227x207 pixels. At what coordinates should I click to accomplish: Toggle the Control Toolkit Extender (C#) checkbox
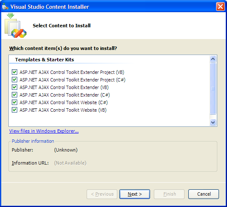[x=14, y=94]
